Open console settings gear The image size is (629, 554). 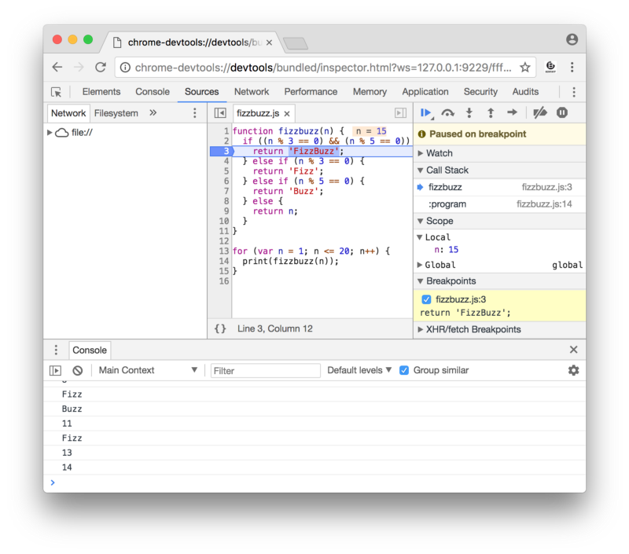573,370
